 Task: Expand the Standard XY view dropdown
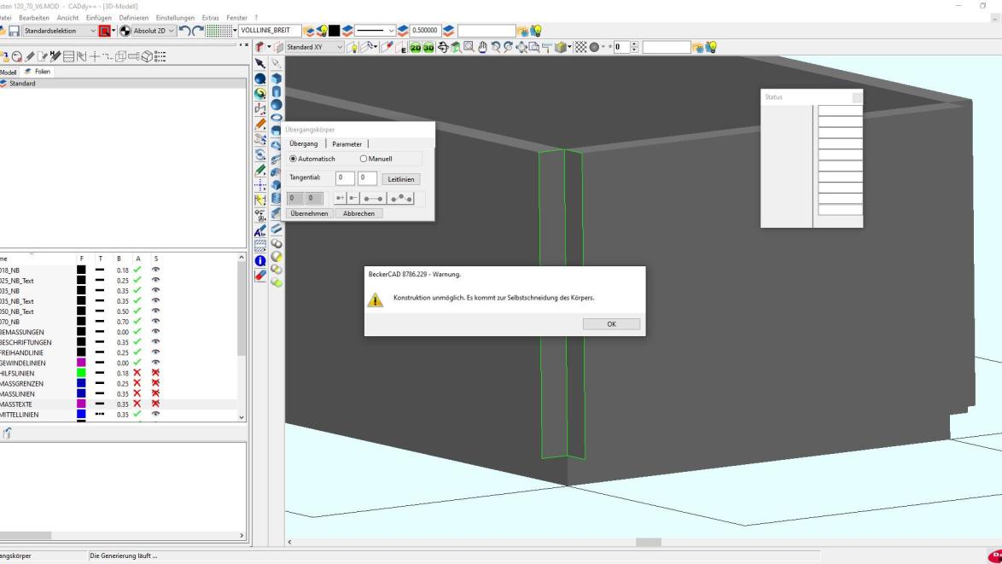(x=341, y=47)
